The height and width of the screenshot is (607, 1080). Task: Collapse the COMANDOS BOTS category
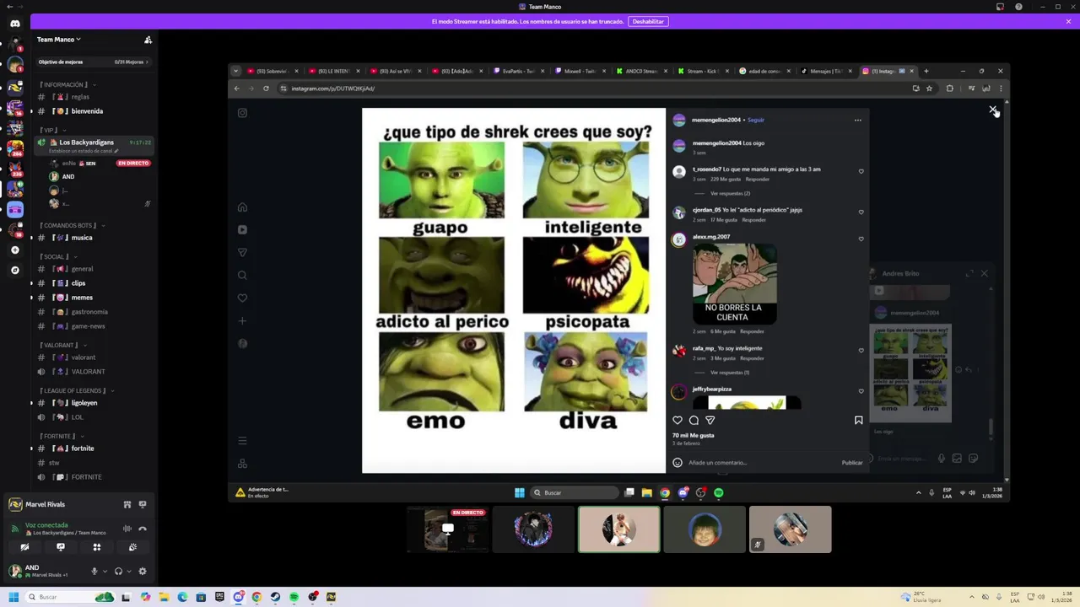coord(72,225)
